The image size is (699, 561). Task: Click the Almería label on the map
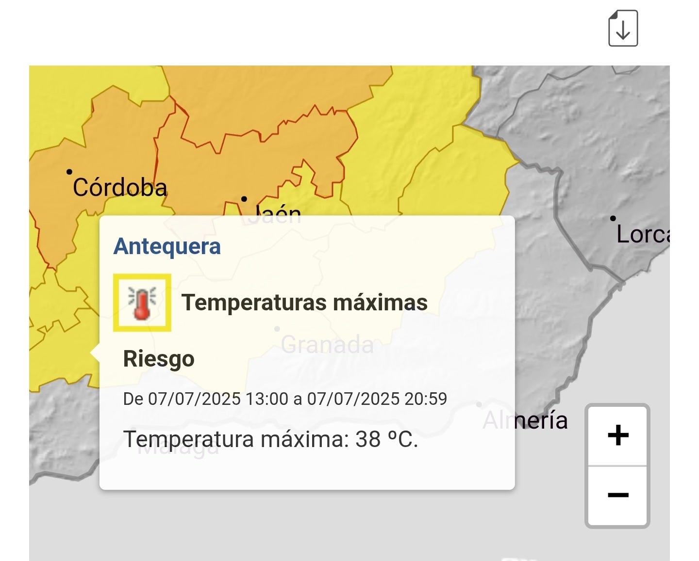coord(525,420)
